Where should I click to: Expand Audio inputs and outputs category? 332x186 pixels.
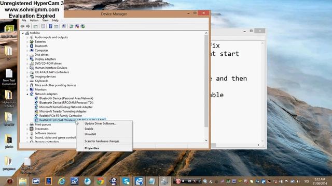(x=27, y=37)
